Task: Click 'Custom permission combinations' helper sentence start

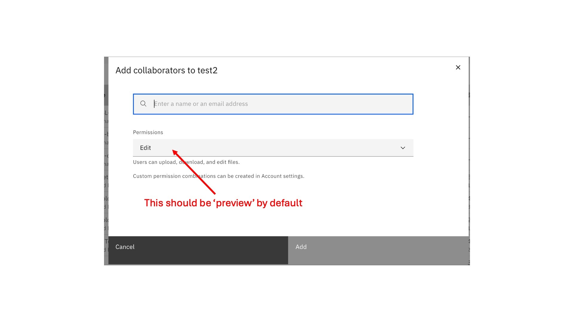Action: [142, 176]
